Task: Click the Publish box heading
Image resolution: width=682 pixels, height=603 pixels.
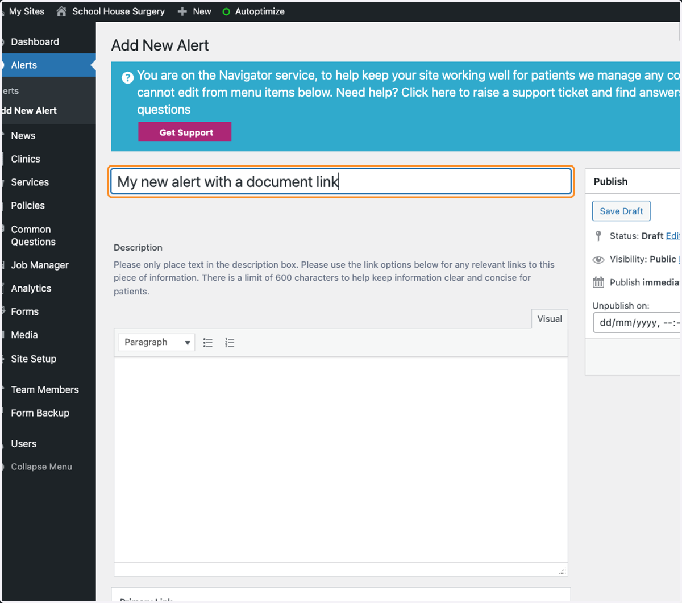Action: point(611,182)
